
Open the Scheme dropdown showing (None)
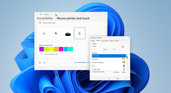105,46
